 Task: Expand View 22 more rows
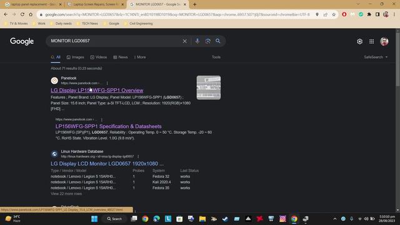tap(66, 194)
